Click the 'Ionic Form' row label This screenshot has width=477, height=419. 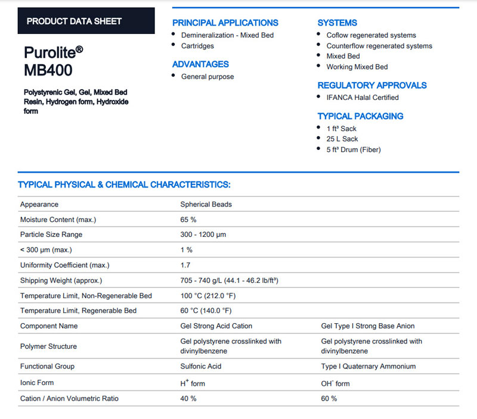(x=37, y=383)
